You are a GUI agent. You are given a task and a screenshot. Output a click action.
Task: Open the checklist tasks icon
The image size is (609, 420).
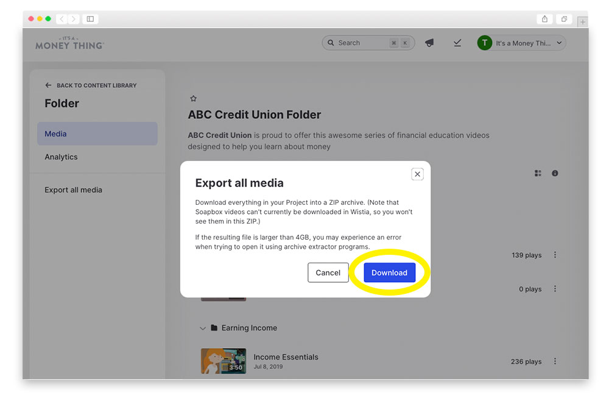[x=457, y=43]
